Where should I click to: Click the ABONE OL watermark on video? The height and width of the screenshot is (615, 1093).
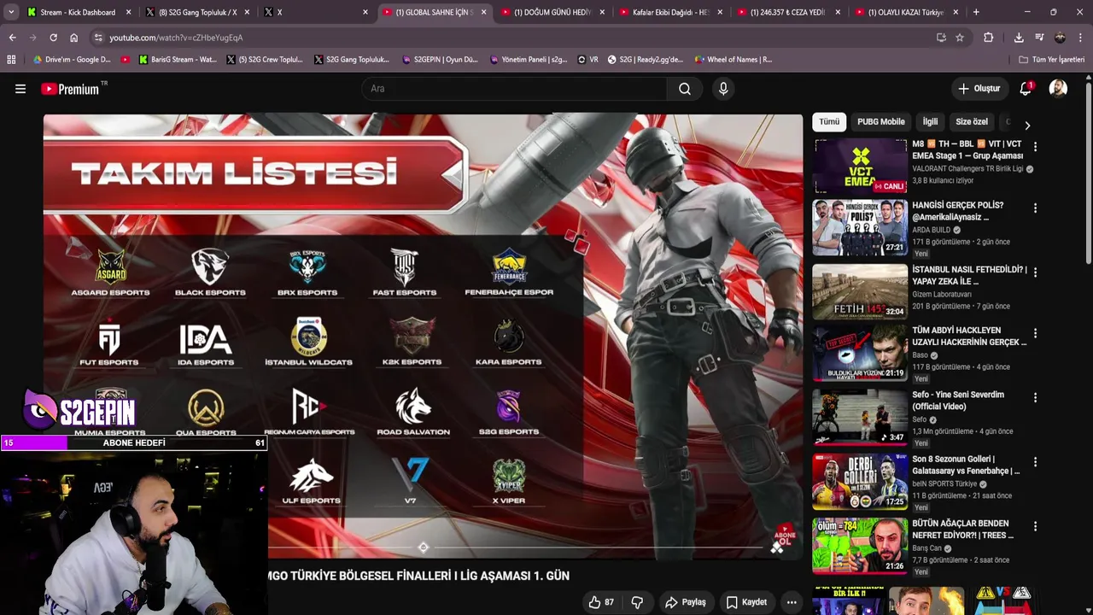(784, 537)
